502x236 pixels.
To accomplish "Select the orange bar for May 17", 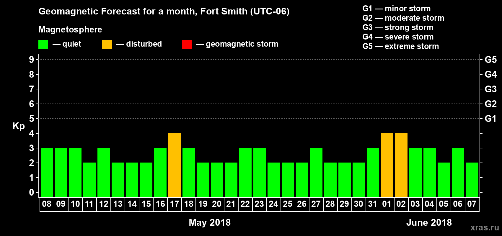I will [x=175, y=165].
